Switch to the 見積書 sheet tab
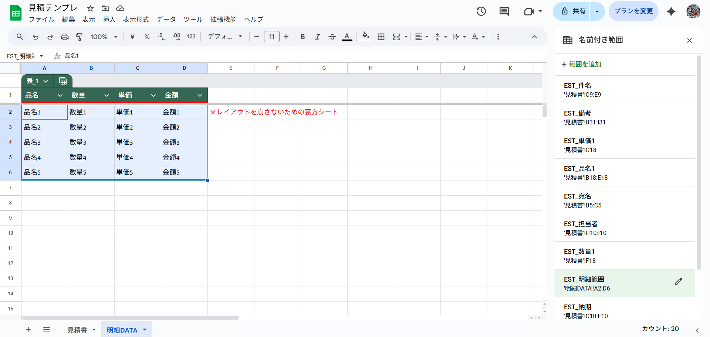The width and height of the screenshot is (710, 337). coord(77,330)
